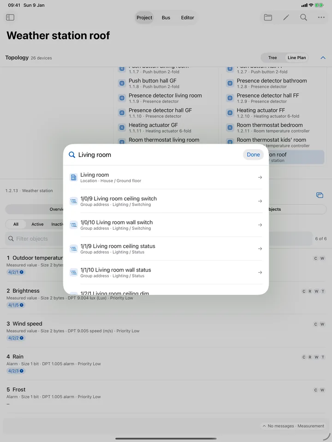
Task: Collapse Topology section with chevron
Action: tap(323, 58)
